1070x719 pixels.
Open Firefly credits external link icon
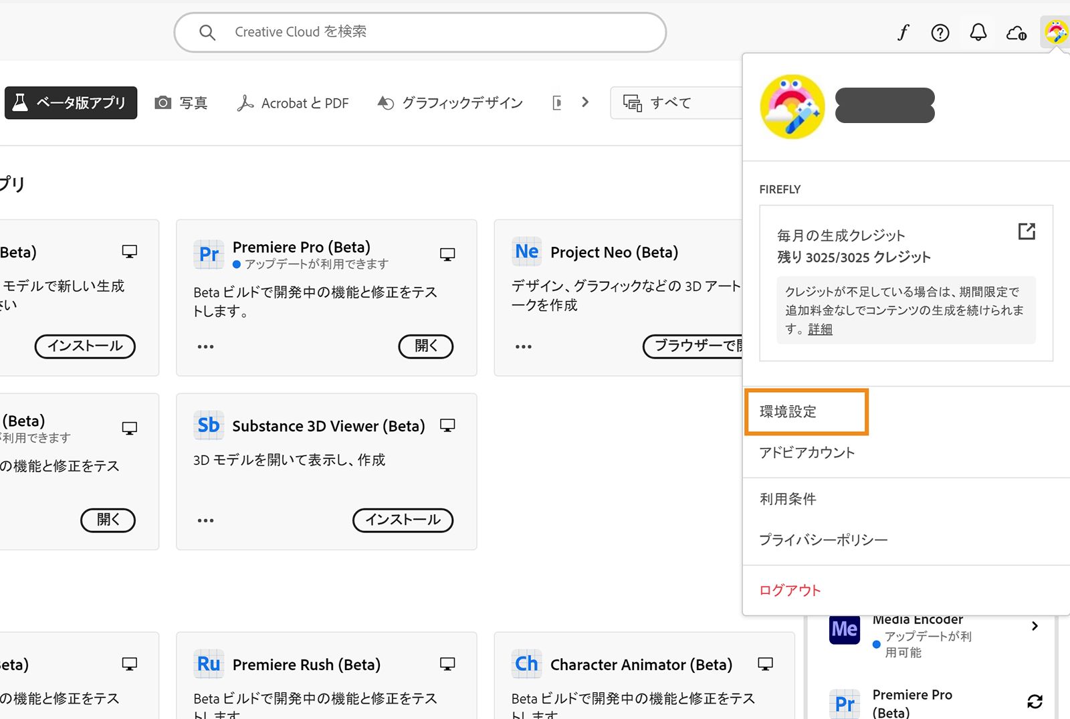1027,231
